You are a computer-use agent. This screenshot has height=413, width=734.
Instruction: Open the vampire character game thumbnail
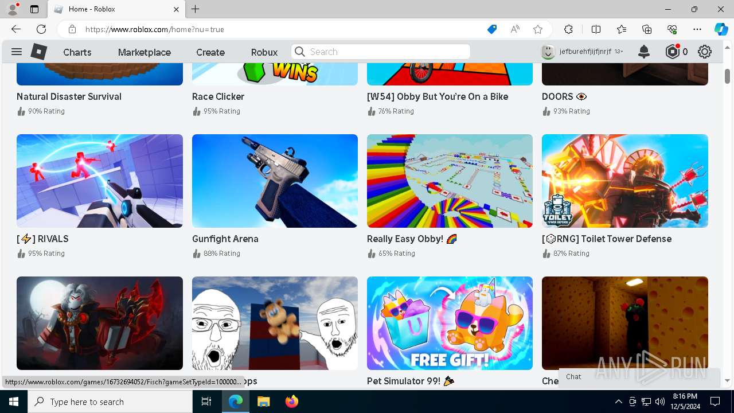[x=100, y=323]
